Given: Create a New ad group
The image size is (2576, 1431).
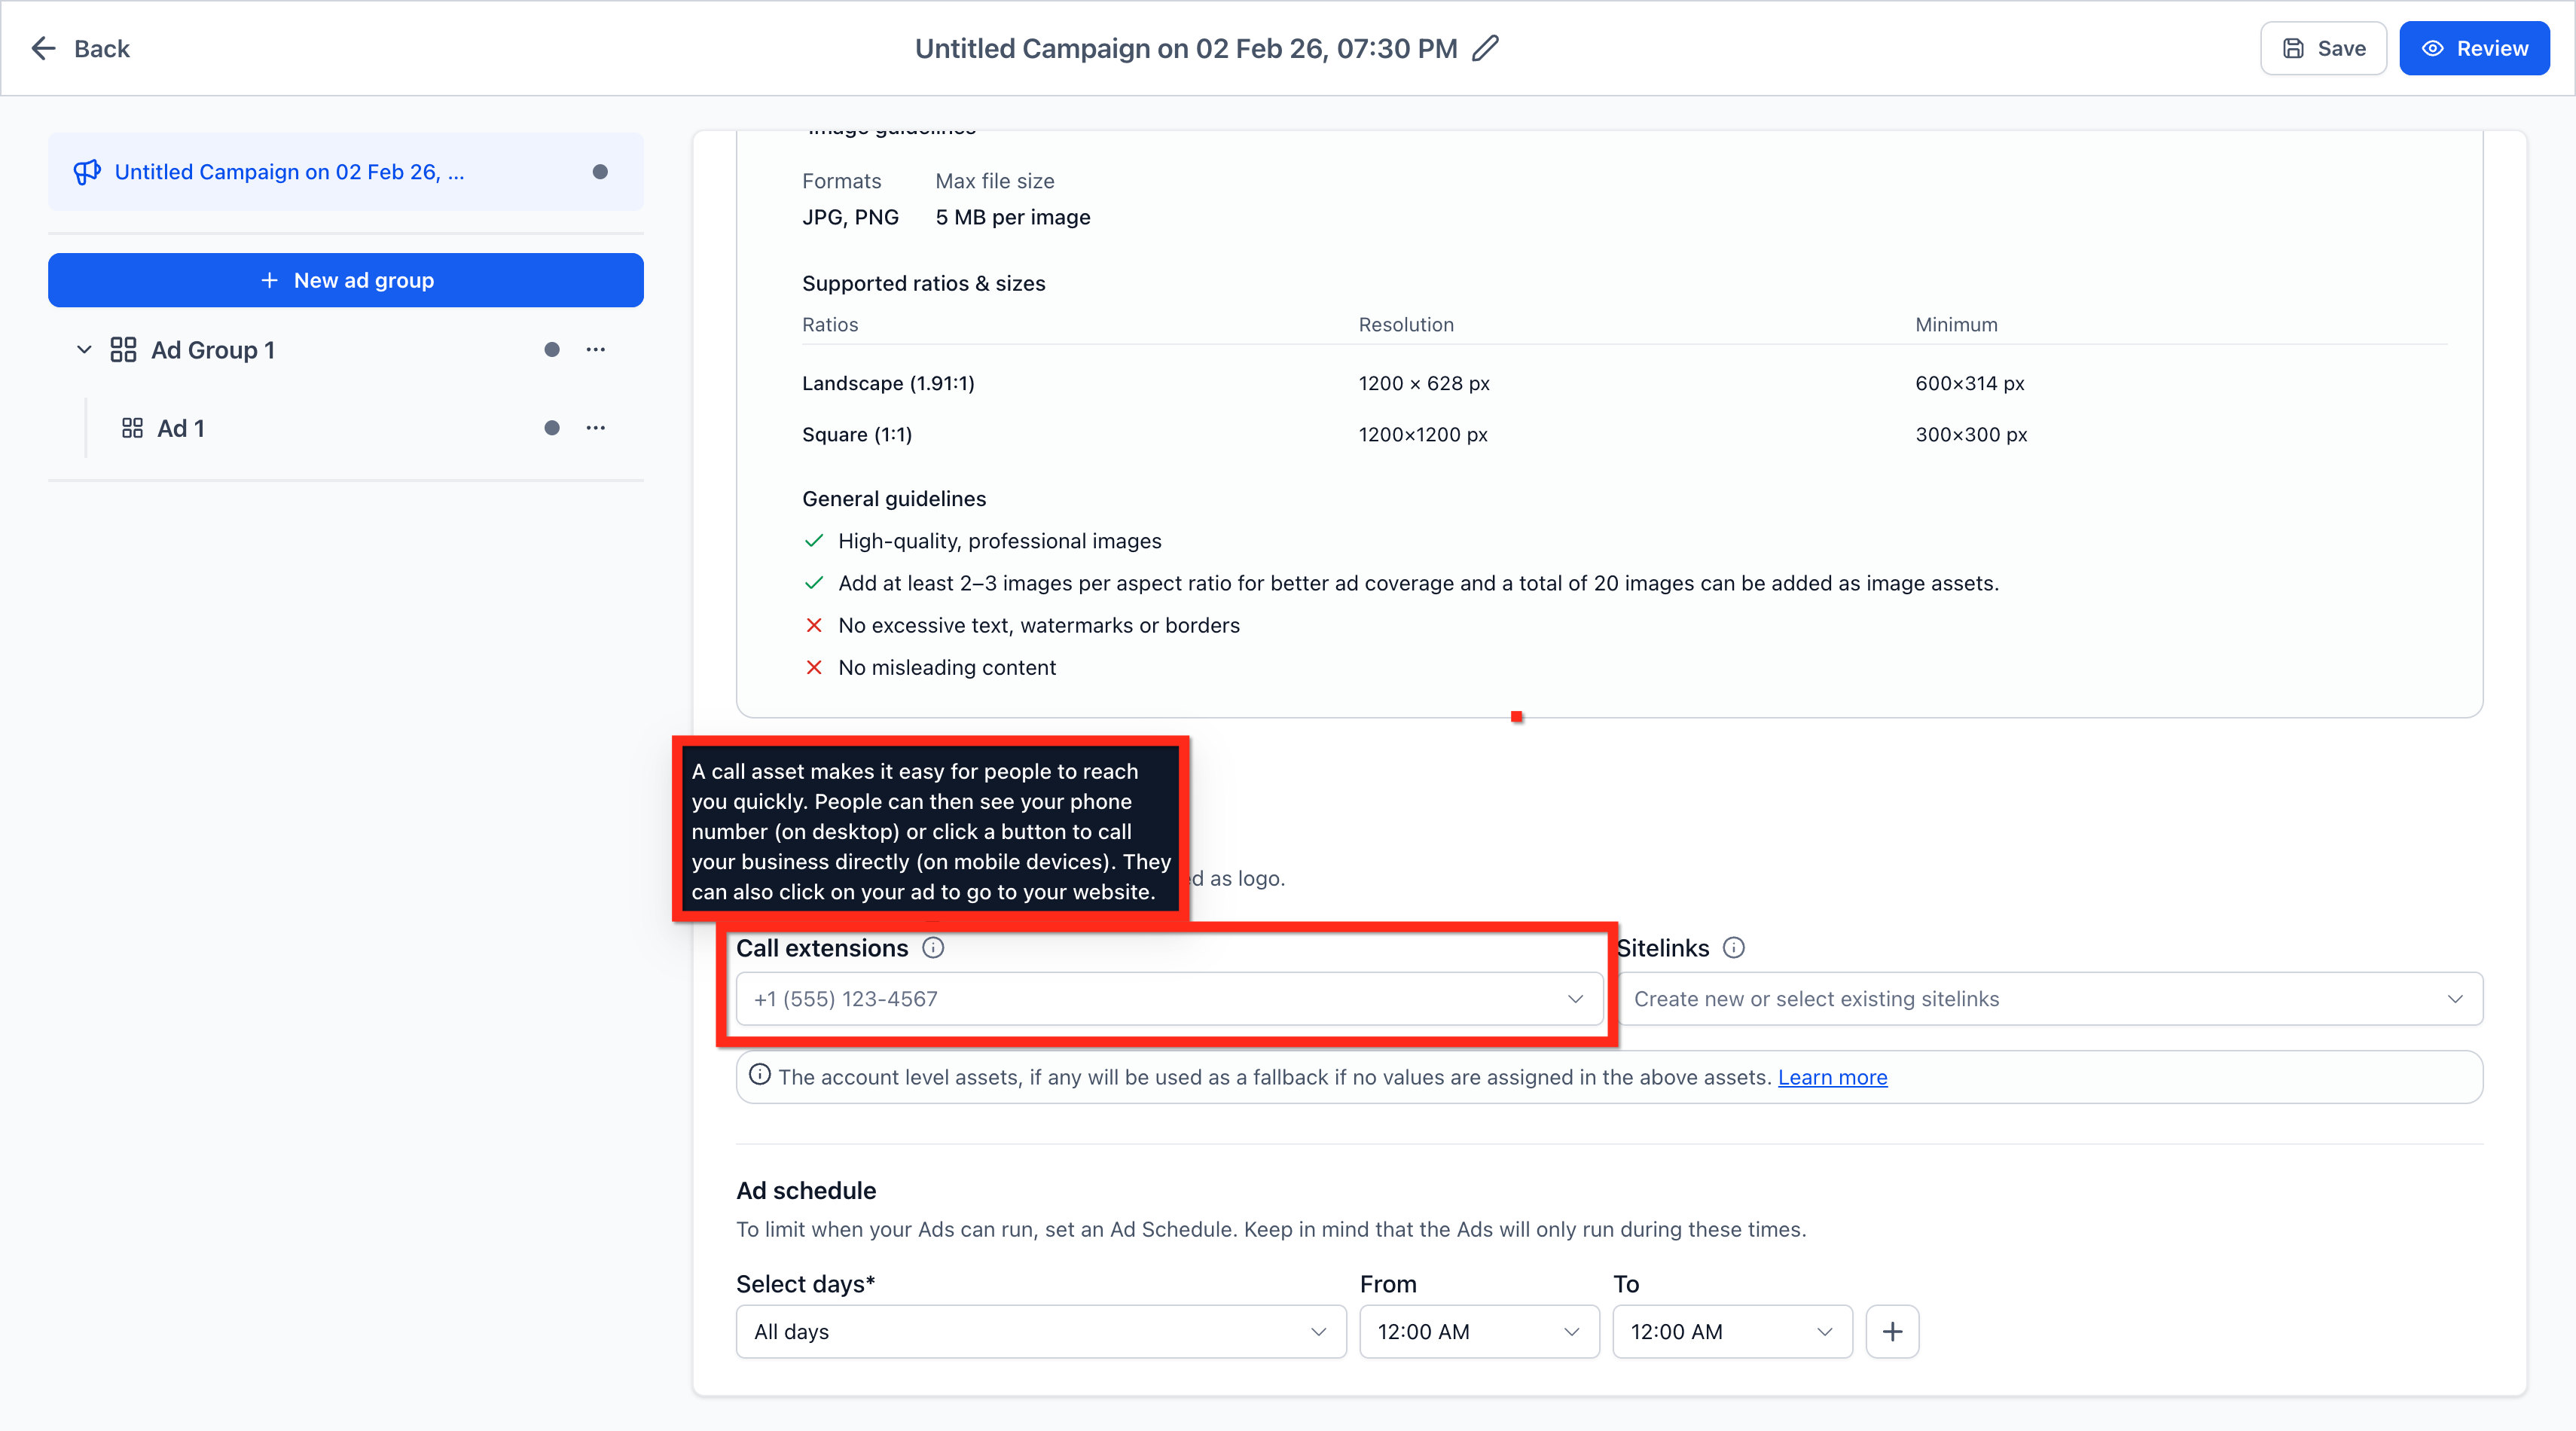Looking at the screenshot, I should pyautogui.click(x=346, y=280).
